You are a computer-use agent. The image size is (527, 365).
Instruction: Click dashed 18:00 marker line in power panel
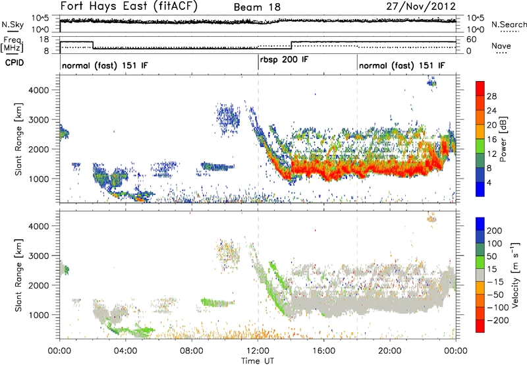coord(357,139)
